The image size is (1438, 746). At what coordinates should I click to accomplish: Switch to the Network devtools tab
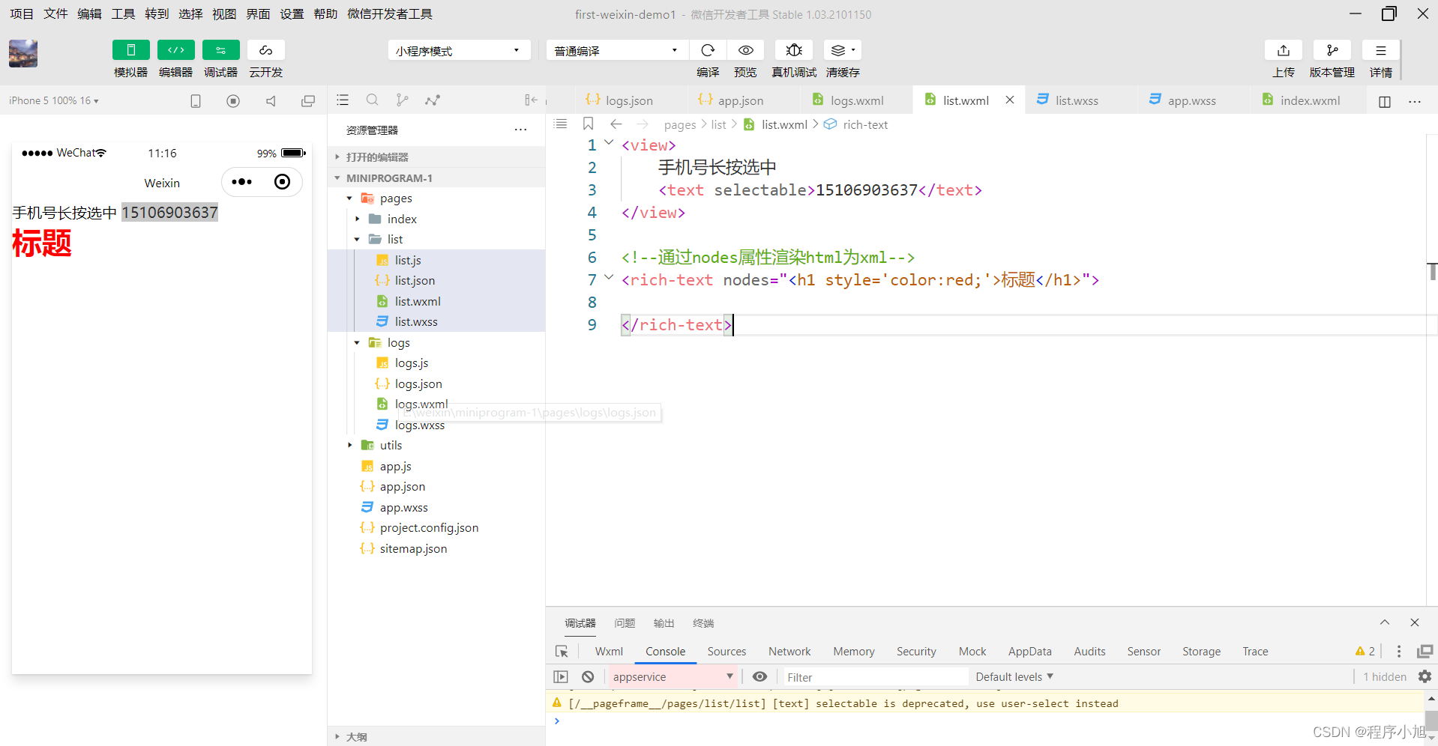coord(789,652)
